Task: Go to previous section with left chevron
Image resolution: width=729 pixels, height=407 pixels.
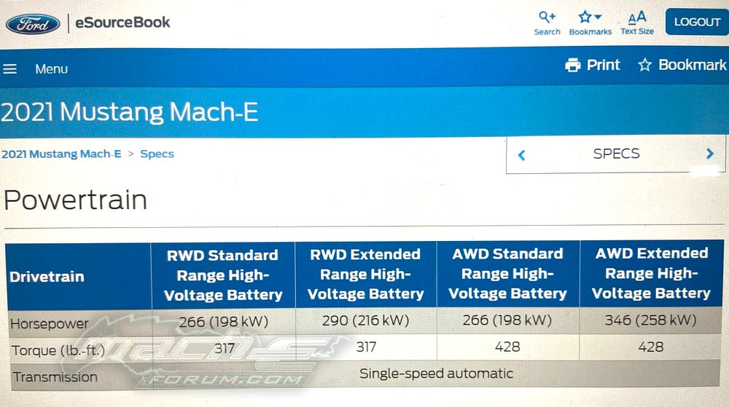Action: click(x=522, y=155)
